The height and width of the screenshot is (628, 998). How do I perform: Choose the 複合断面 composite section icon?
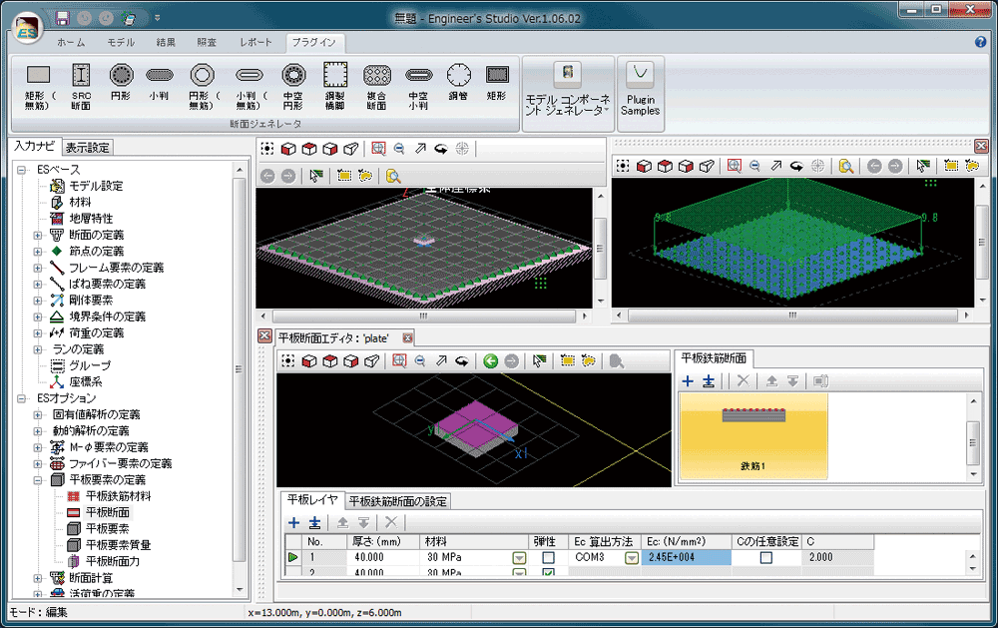tap(377, 86)
